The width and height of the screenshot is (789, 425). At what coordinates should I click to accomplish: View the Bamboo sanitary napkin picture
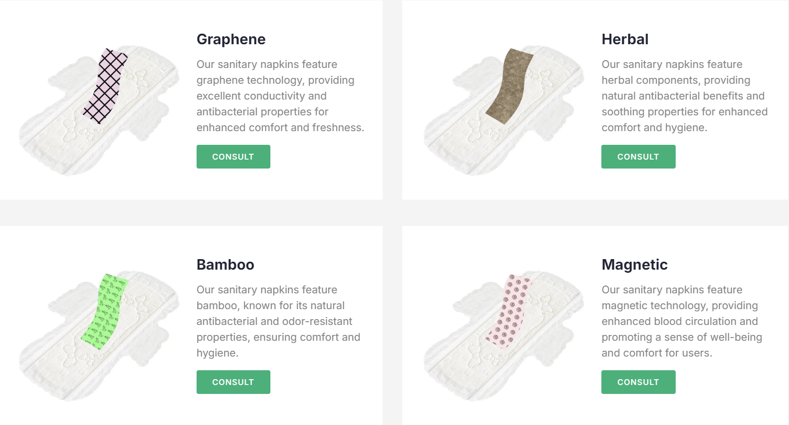(x=99, y=335)
